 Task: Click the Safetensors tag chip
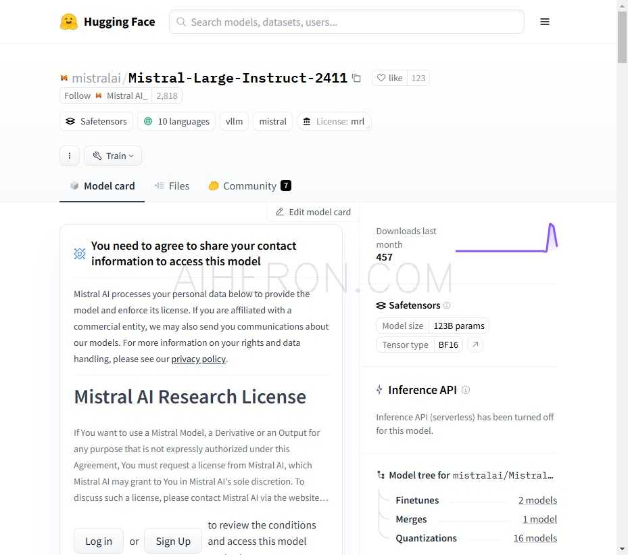[96, 121]
